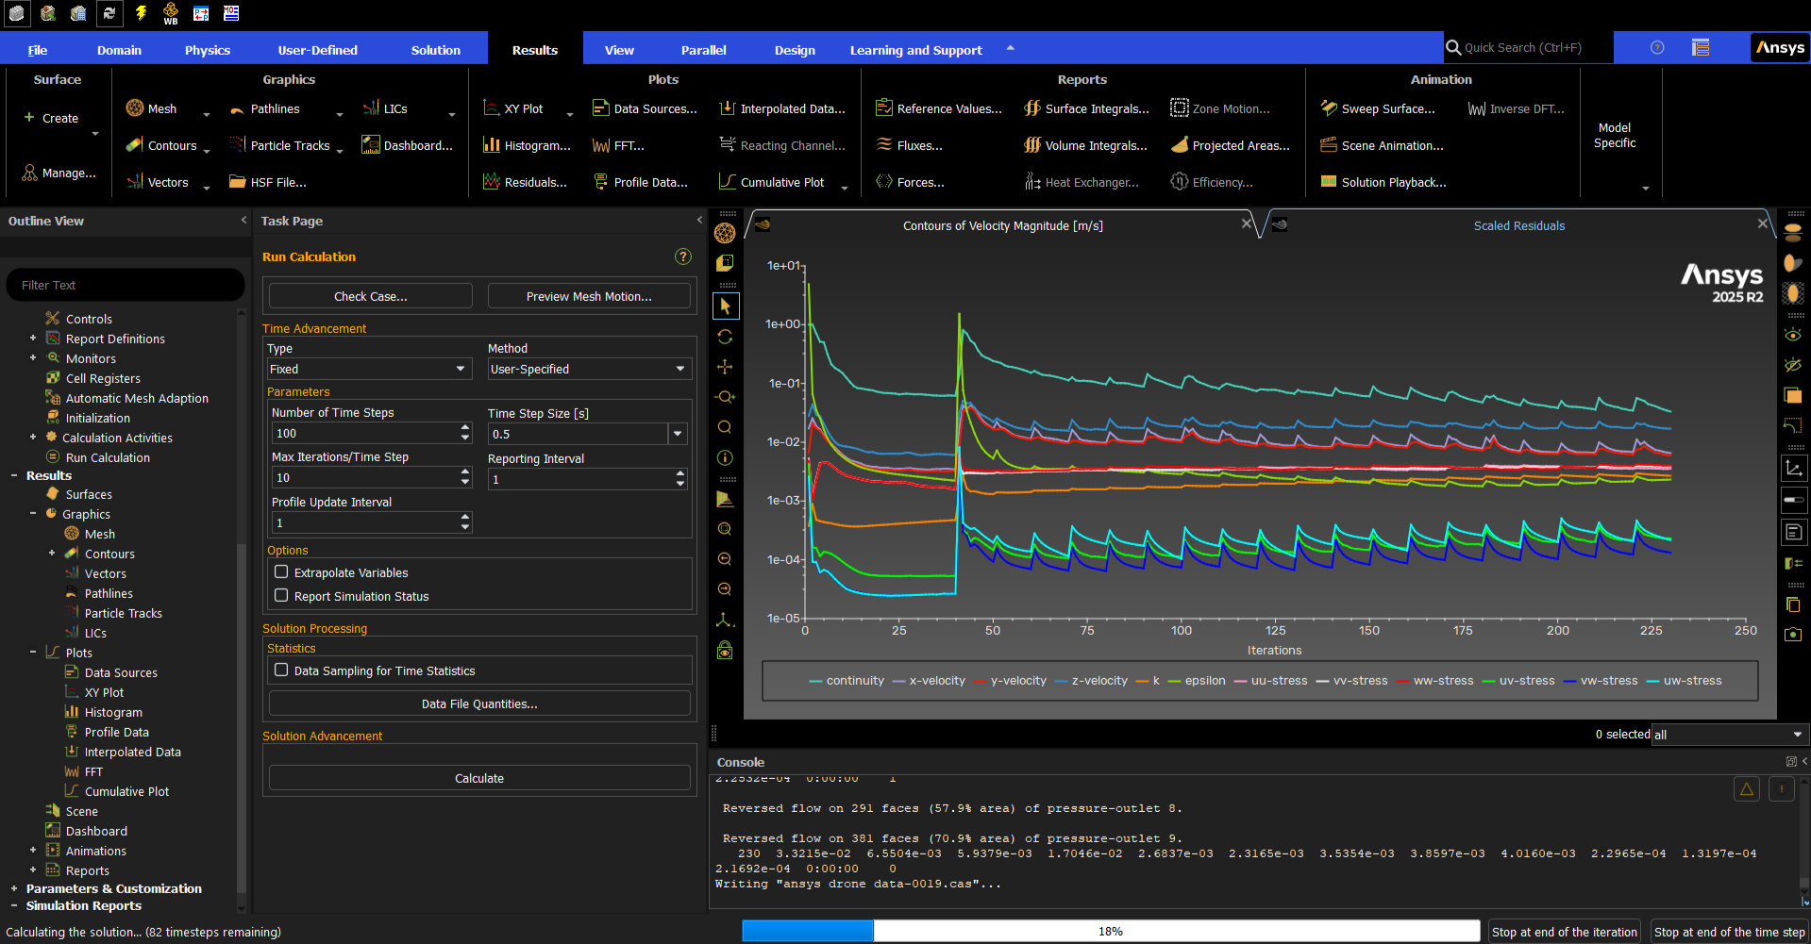Open the Scaled Residuals window tab

[x=1518, y=225]
